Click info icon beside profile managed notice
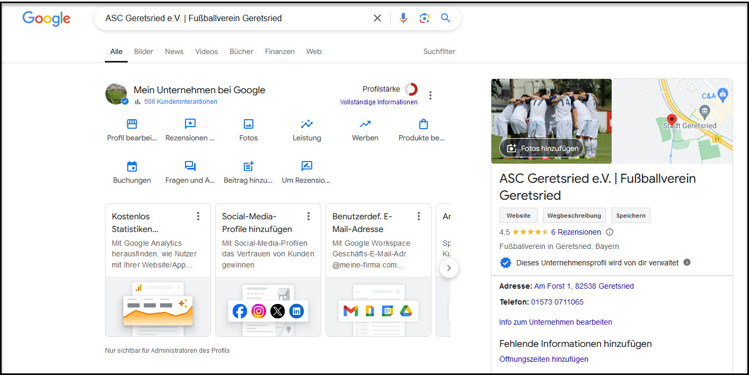 tap(687, 262)
